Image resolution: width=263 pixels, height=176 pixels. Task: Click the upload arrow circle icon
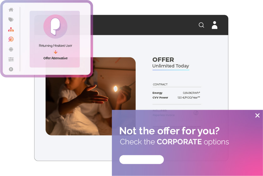point(11,69)
